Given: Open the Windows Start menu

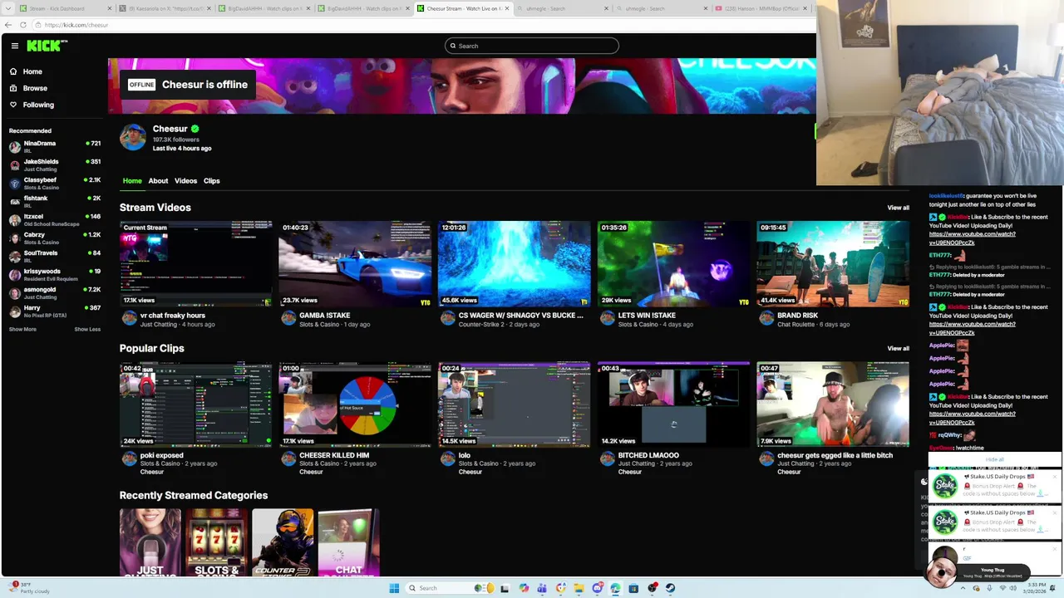Looking at the screenshot, I should tap(394, 588).
